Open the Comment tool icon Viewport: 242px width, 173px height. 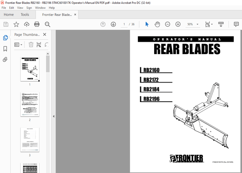point(236,24)
